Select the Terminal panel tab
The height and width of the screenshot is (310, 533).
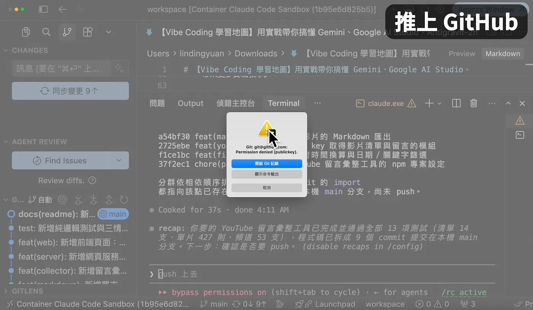pos(284,103)
